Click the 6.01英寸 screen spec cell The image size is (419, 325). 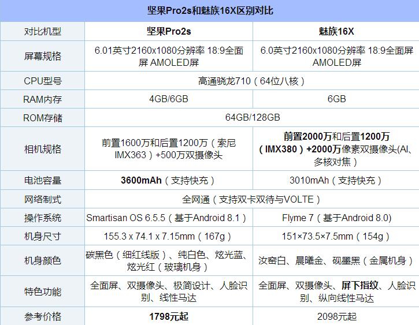click(169, 56)
